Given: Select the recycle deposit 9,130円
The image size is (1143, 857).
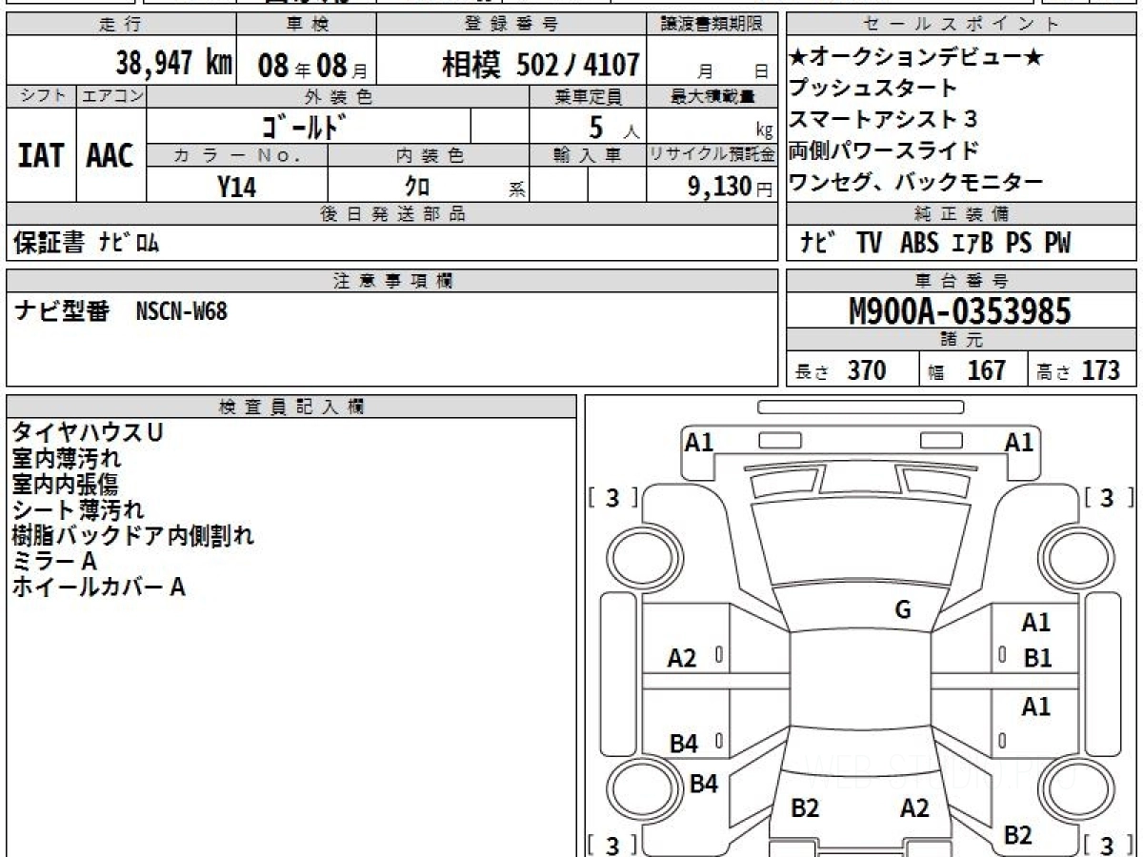Looking at the screenshot, I should coord(731,187).
